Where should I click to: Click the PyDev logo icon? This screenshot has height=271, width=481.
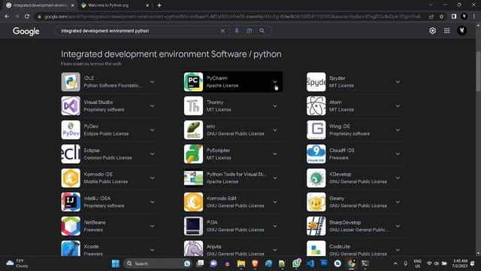coord(71,130)
